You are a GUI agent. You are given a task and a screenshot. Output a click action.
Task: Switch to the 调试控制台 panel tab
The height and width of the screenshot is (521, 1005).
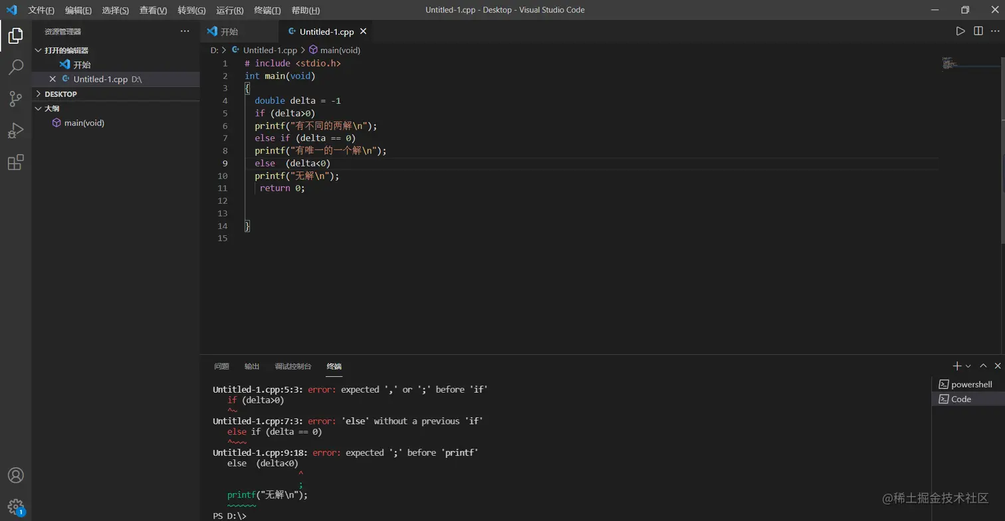tap(293, 366)
